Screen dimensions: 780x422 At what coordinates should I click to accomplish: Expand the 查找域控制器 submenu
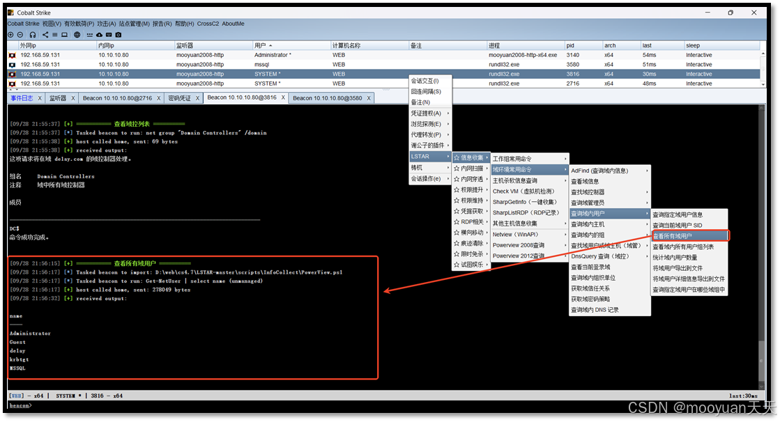(610, 192)
